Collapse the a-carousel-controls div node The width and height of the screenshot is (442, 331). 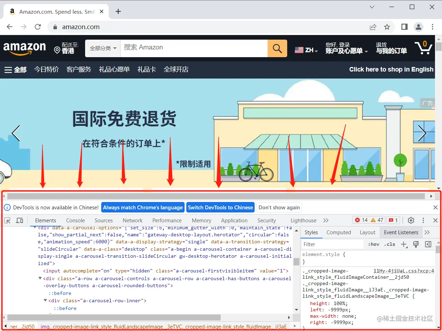[x=40, y=278]
